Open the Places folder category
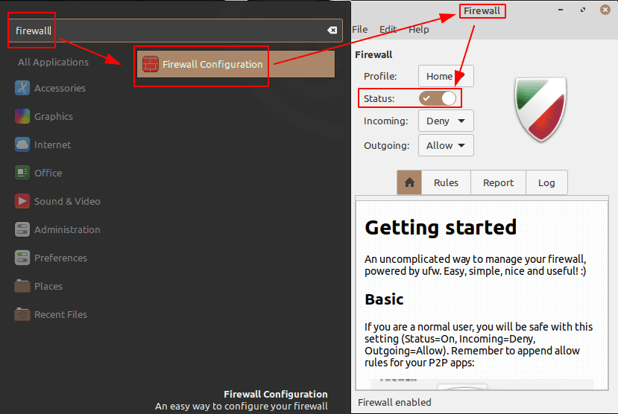The image size is (618, 414). [39, 287]
